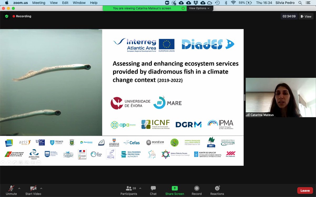Click the green encryption shield icon

click(7, 16)
